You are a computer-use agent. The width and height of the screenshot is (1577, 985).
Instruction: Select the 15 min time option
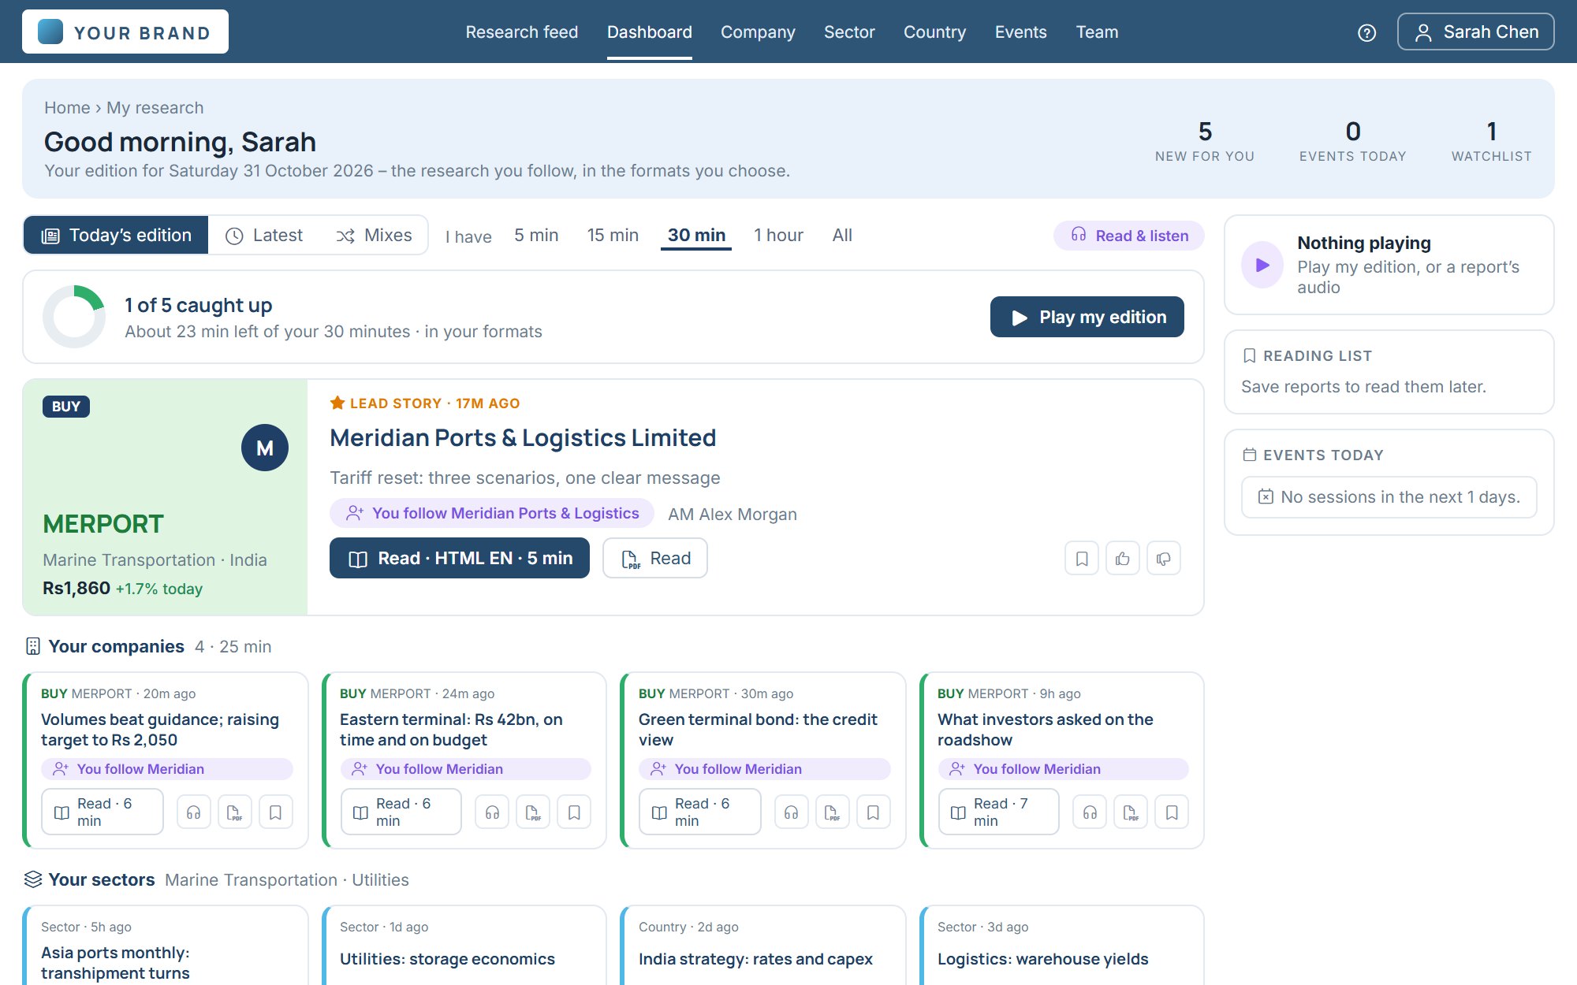[613, 236]
